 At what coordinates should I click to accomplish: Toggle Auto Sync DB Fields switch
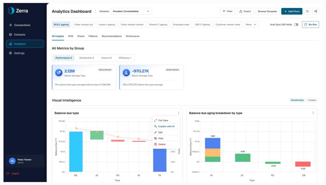(x=296, y=24)
